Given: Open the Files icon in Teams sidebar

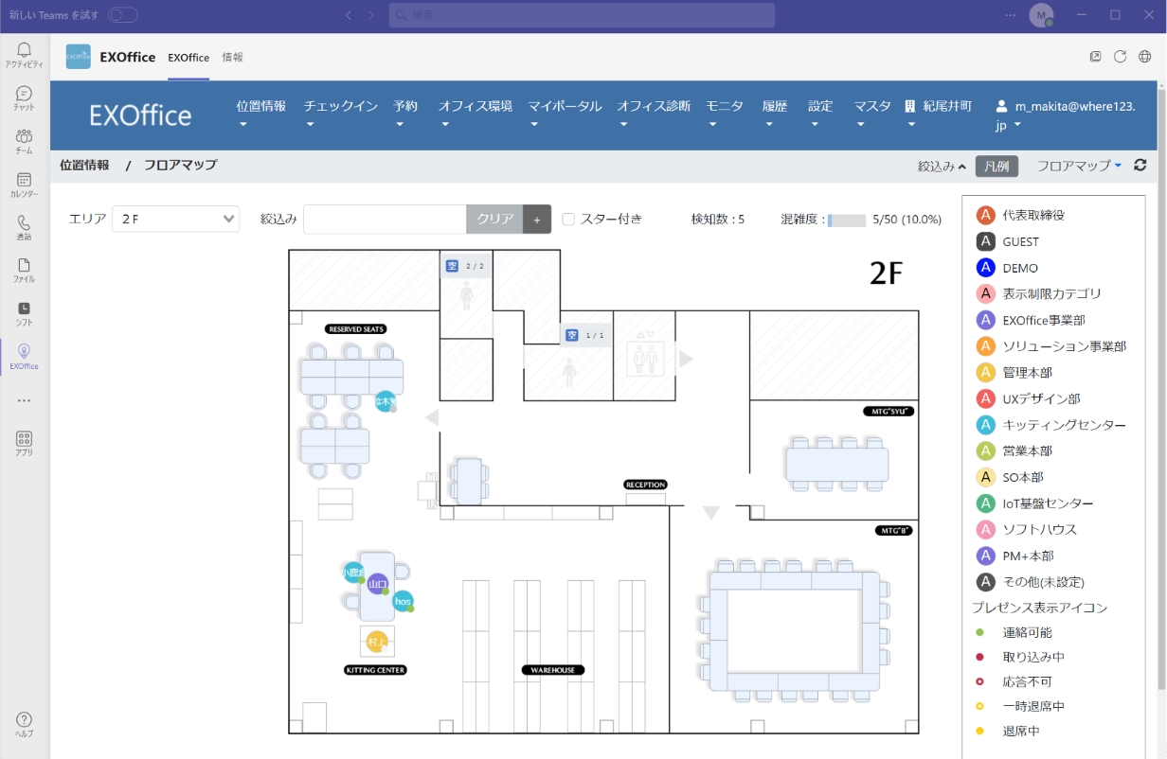Looking at the screenshot, I should [x=24, y=270].
